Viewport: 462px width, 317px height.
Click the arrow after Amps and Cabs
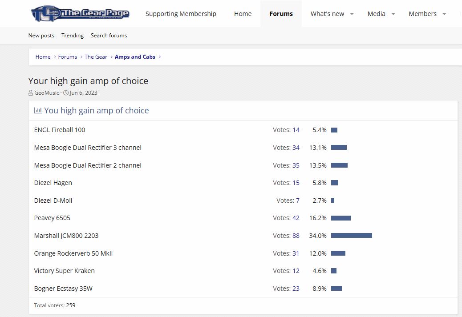coord(160,57)
